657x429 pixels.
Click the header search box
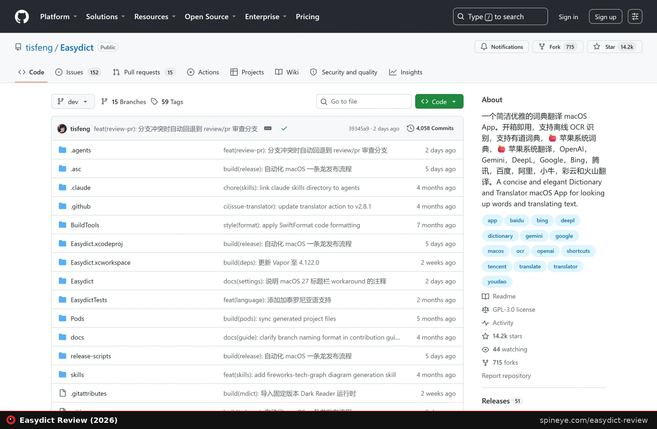pos(500,17)
